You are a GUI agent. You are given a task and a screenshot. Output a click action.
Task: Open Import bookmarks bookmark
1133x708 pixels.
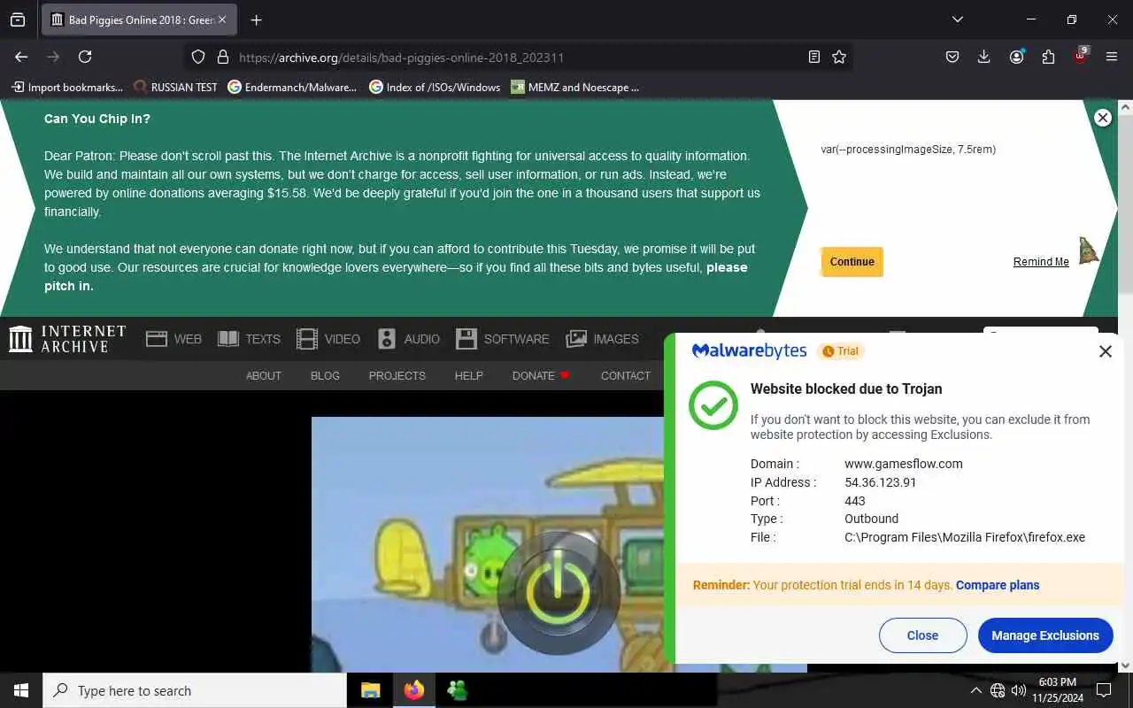tap(67, 87)
